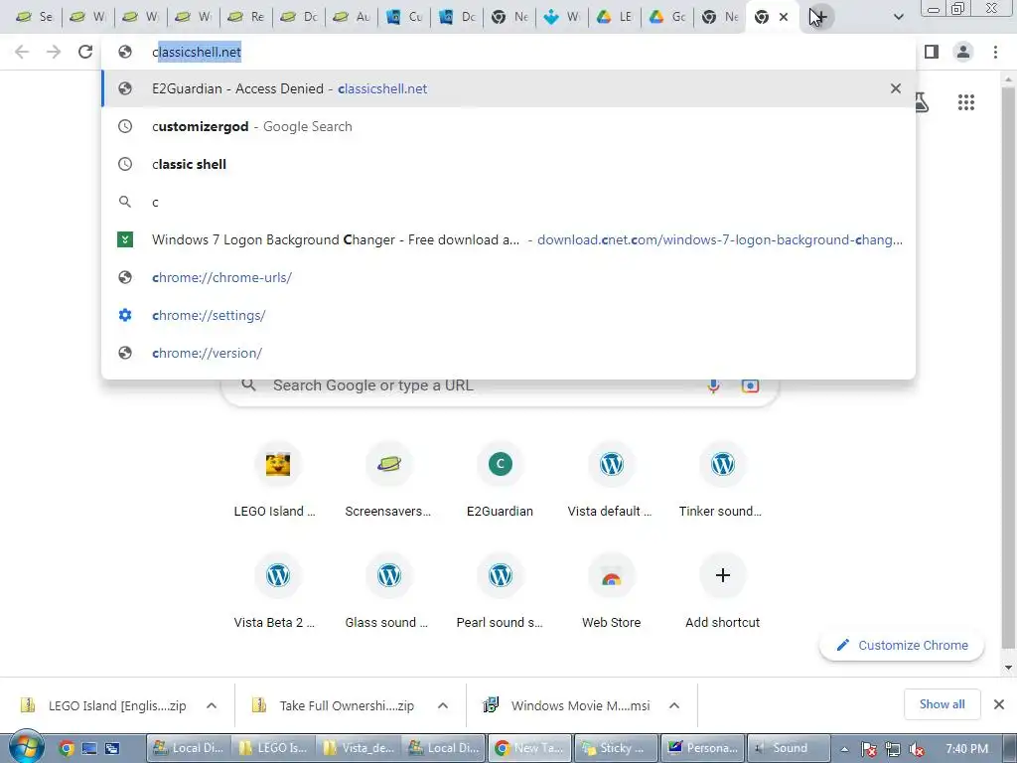
Task: Switch to the 'Re' tab
Action: coord(246,17)
